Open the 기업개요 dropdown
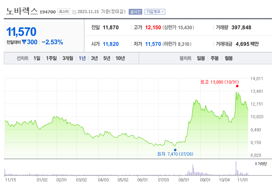Image resolution: width=272 pixels, height=191 pixels. [155, 12]
